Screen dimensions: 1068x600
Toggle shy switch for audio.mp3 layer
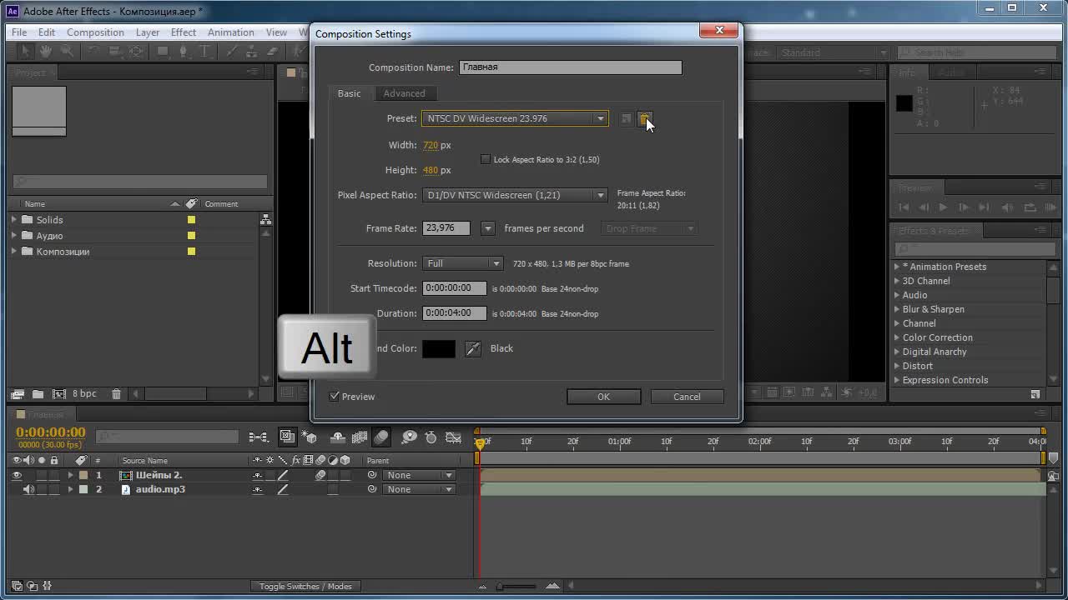tap(257, 489)
